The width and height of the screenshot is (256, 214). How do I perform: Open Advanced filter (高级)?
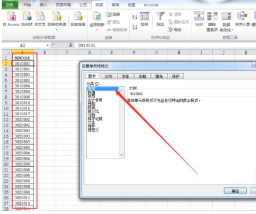175,30
